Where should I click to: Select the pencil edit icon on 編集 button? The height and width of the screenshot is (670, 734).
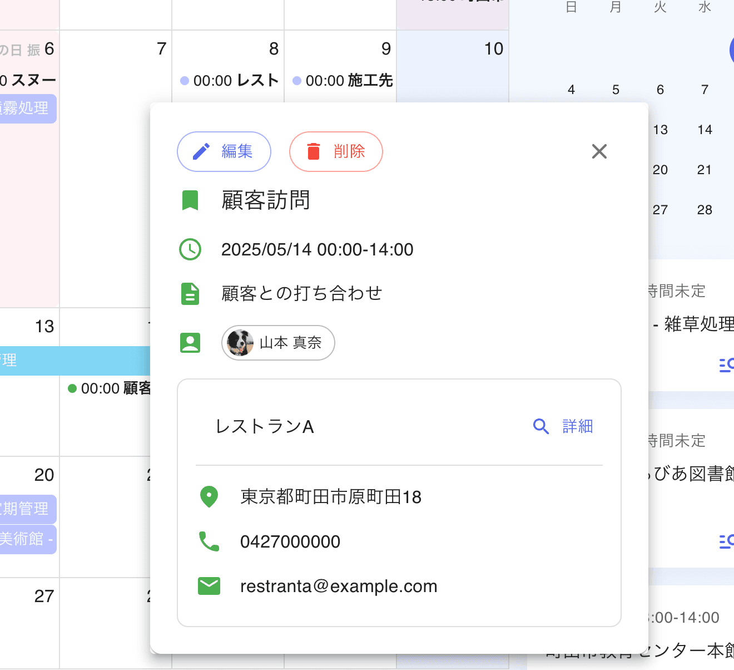pyautogui.click(x=201, y=151)
